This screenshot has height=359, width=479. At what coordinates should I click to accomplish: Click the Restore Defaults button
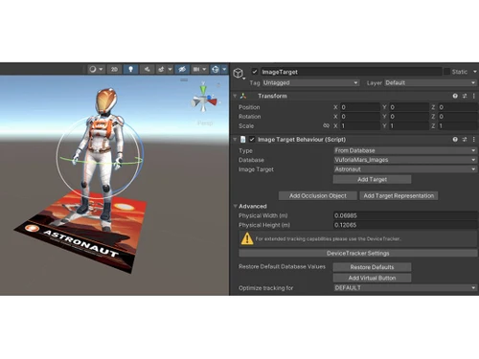pyautogui.click(x=372, y=267)
